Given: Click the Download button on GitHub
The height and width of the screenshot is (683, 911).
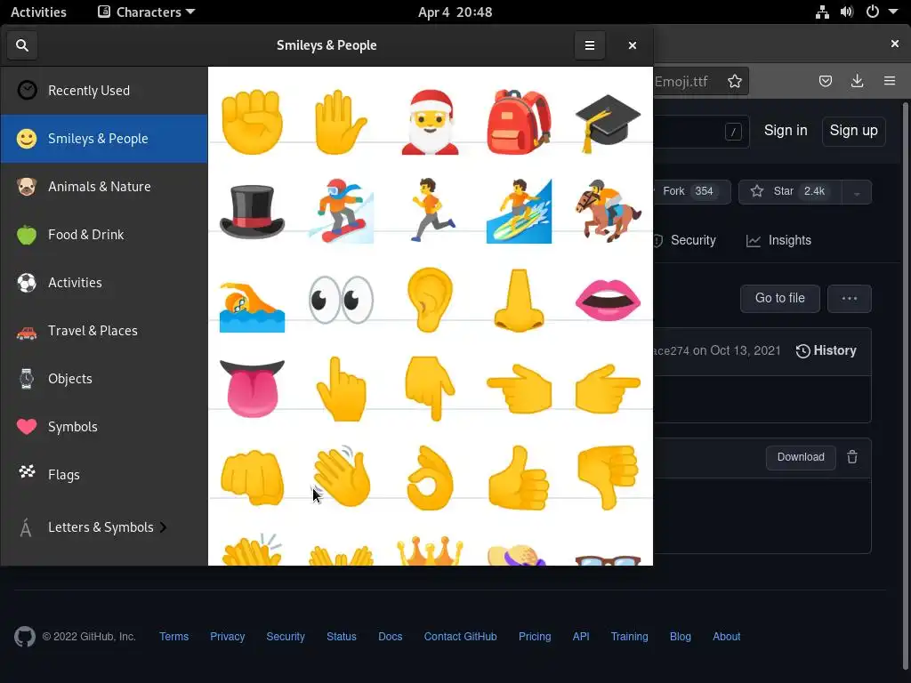Looking at the screenshot, I should [801, 457].
